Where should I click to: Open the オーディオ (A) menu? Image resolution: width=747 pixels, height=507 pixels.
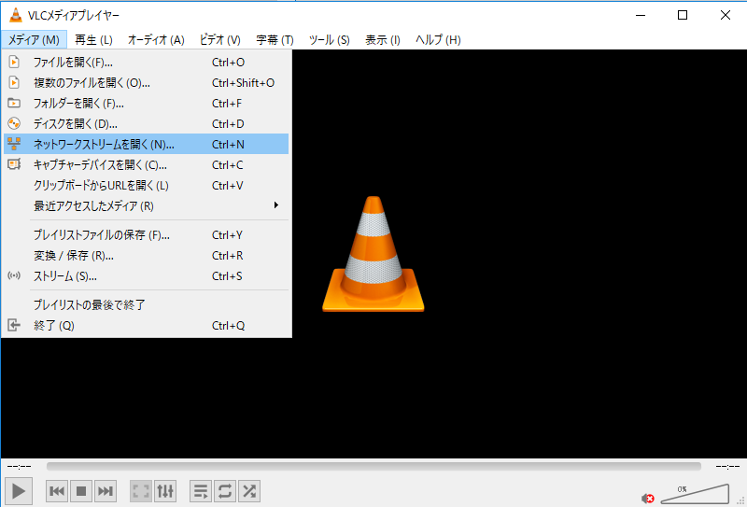click(x=156, y=39)
